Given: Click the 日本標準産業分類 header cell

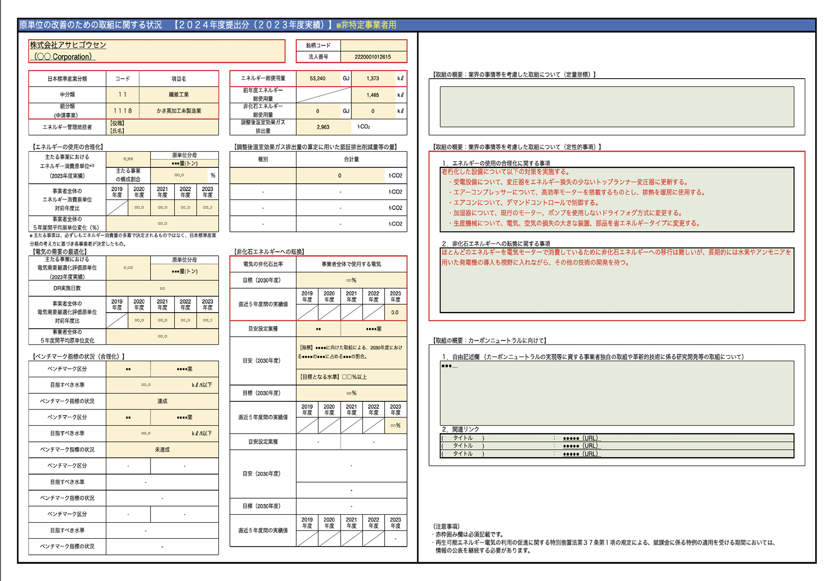Looking at the screenshot, I should (x=67, y=79).
